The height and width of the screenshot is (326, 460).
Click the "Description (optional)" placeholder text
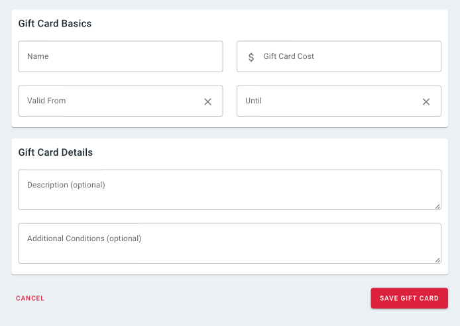66,185
